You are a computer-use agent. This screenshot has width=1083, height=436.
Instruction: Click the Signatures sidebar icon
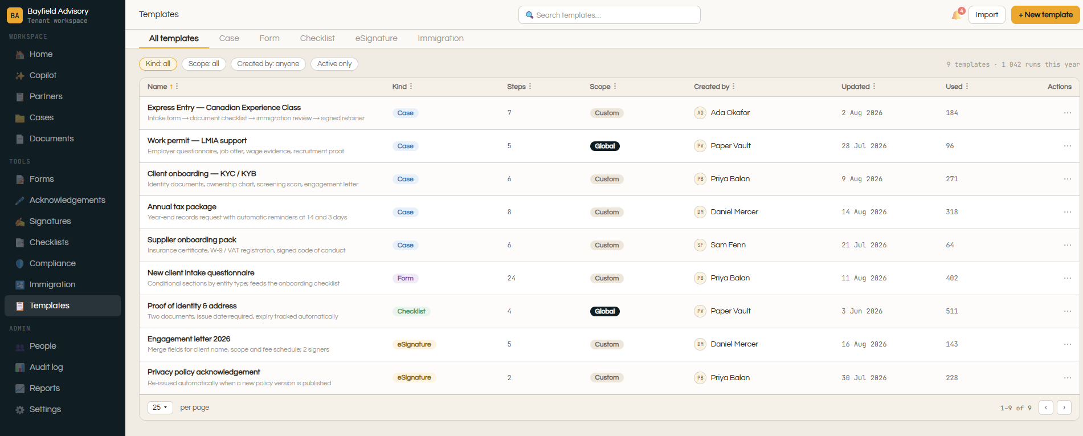tap(20, 222)
